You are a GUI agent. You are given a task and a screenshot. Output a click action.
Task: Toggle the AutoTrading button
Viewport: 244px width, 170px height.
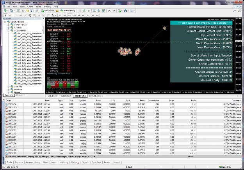(68, 11)
